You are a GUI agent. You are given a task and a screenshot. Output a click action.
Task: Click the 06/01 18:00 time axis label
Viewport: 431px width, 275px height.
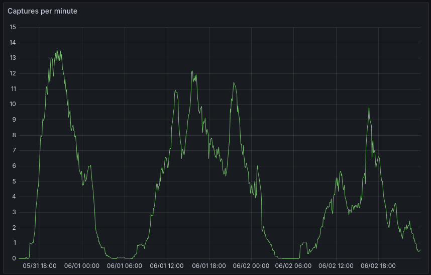pos(209,266)
